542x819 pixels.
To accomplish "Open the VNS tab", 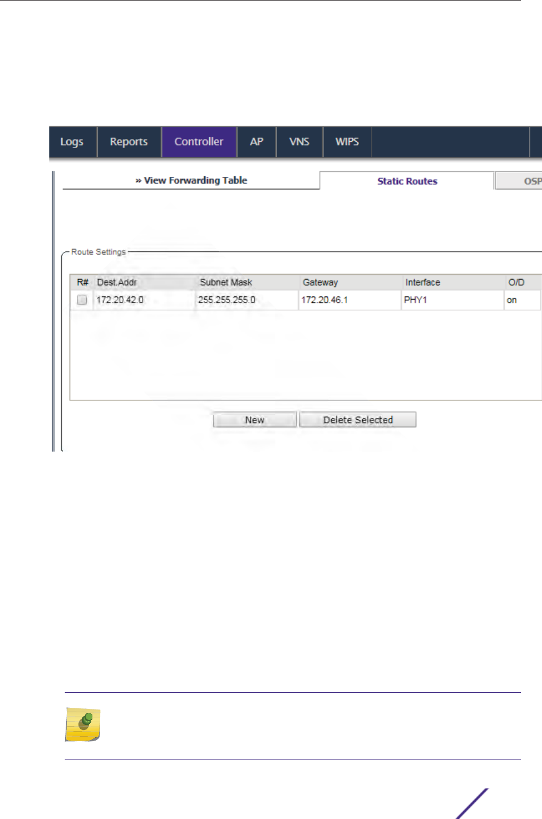I will [x=299, y=142].
